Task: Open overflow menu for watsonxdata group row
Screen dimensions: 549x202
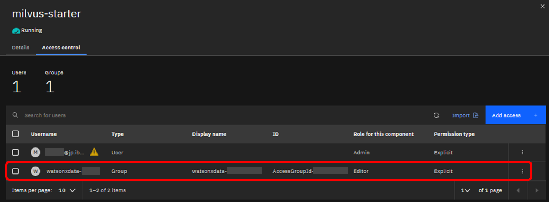Action: [522, 171]
